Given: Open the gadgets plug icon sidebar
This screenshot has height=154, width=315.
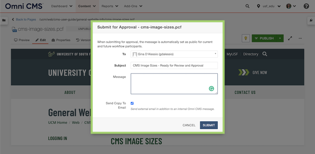Looking at the screenshot, I should point(311,20).
